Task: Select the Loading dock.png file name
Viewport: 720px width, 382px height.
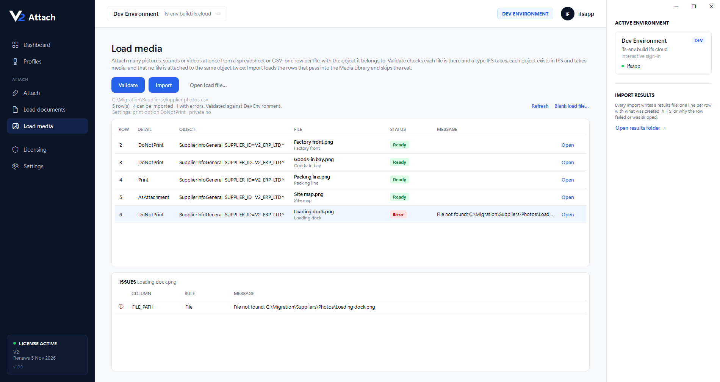Action: 314,212
